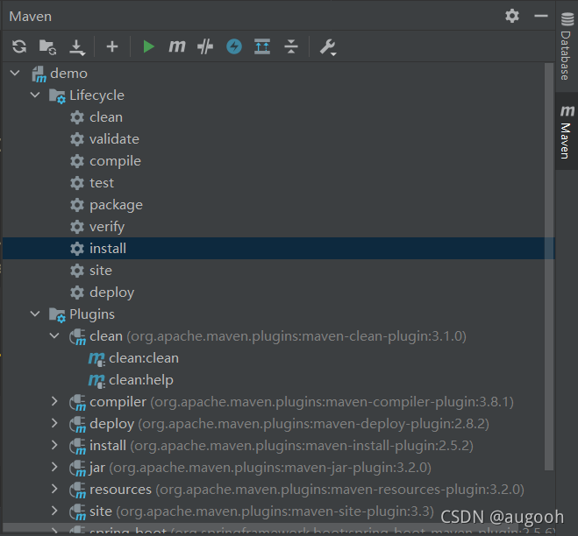Click the vertical scrollbar of the tree
This screenshot has width=578, height=536.
549,266
